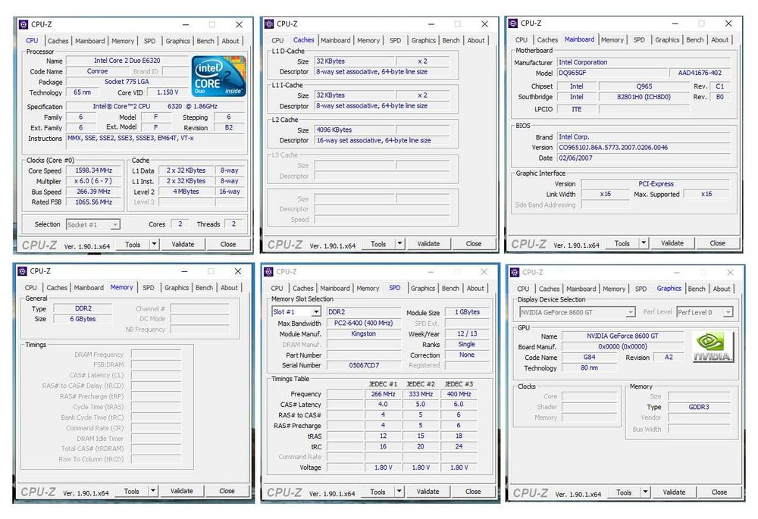Click the L2 Cache size 4096 KBytes field
Image resolution: width=758 pixels, height=519 pixels.
coord(355,130)
